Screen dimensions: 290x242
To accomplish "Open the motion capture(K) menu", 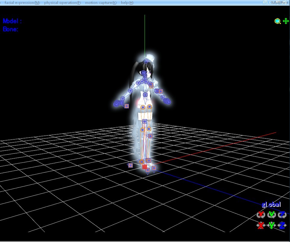I will (101, 3).
